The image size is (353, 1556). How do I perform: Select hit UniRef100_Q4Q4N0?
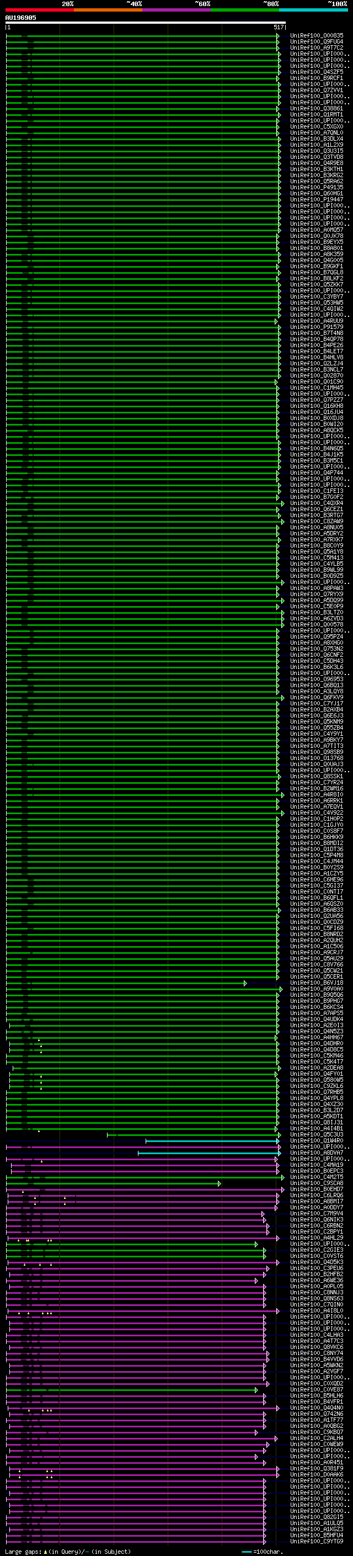316,1408
